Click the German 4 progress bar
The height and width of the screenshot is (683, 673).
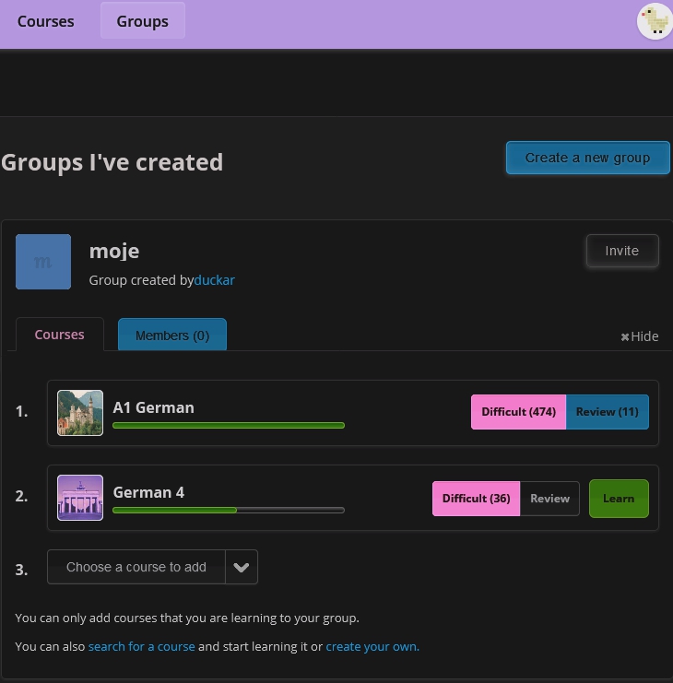(x=228, y=510)
